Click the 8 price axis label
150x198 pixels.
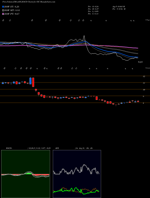(143, 103)
